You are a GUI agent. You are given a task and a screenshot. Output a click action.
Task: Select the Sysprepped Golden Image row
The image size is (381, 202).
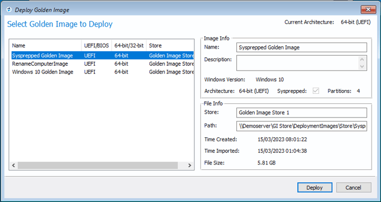[102, 55]
